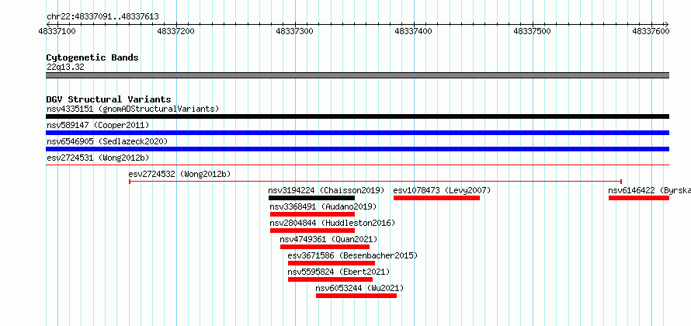Open esv1078473 (Levy2007) label
Screen dimensions: 691x326
point(442,190)
